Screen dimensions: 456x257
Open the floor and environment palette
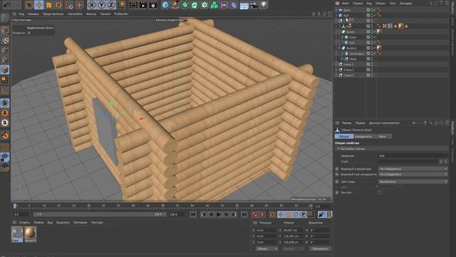click(244, 5)
